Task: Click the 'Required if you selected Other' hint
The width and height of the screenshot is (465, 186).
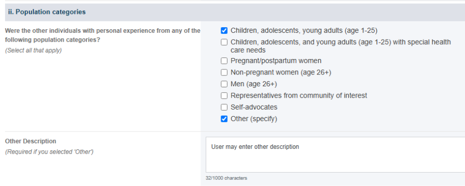Action: [49, 152]
